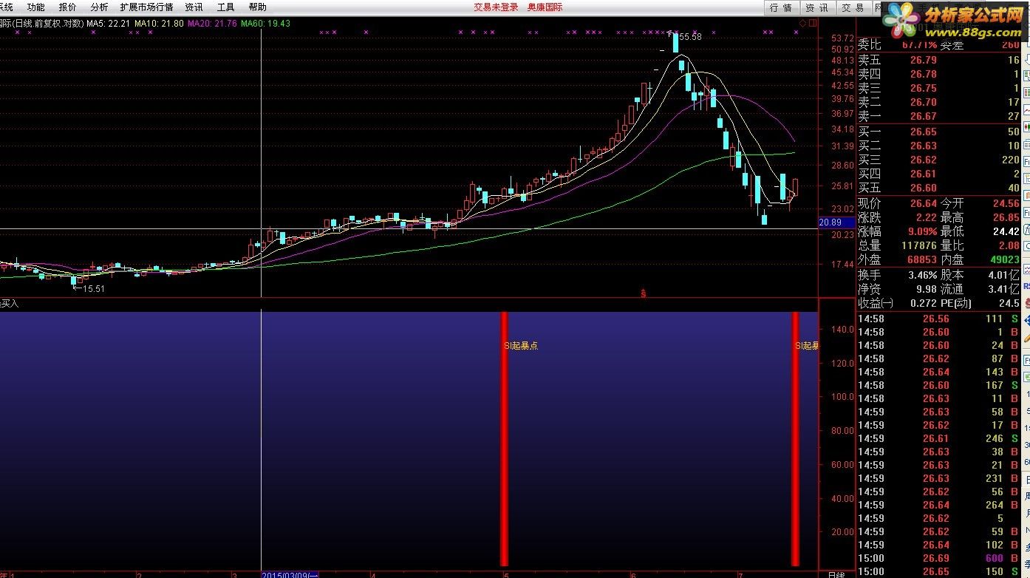Select the 14:58 tick row with volume 111
Viewport: 1030px width, 578px height.
939,319
